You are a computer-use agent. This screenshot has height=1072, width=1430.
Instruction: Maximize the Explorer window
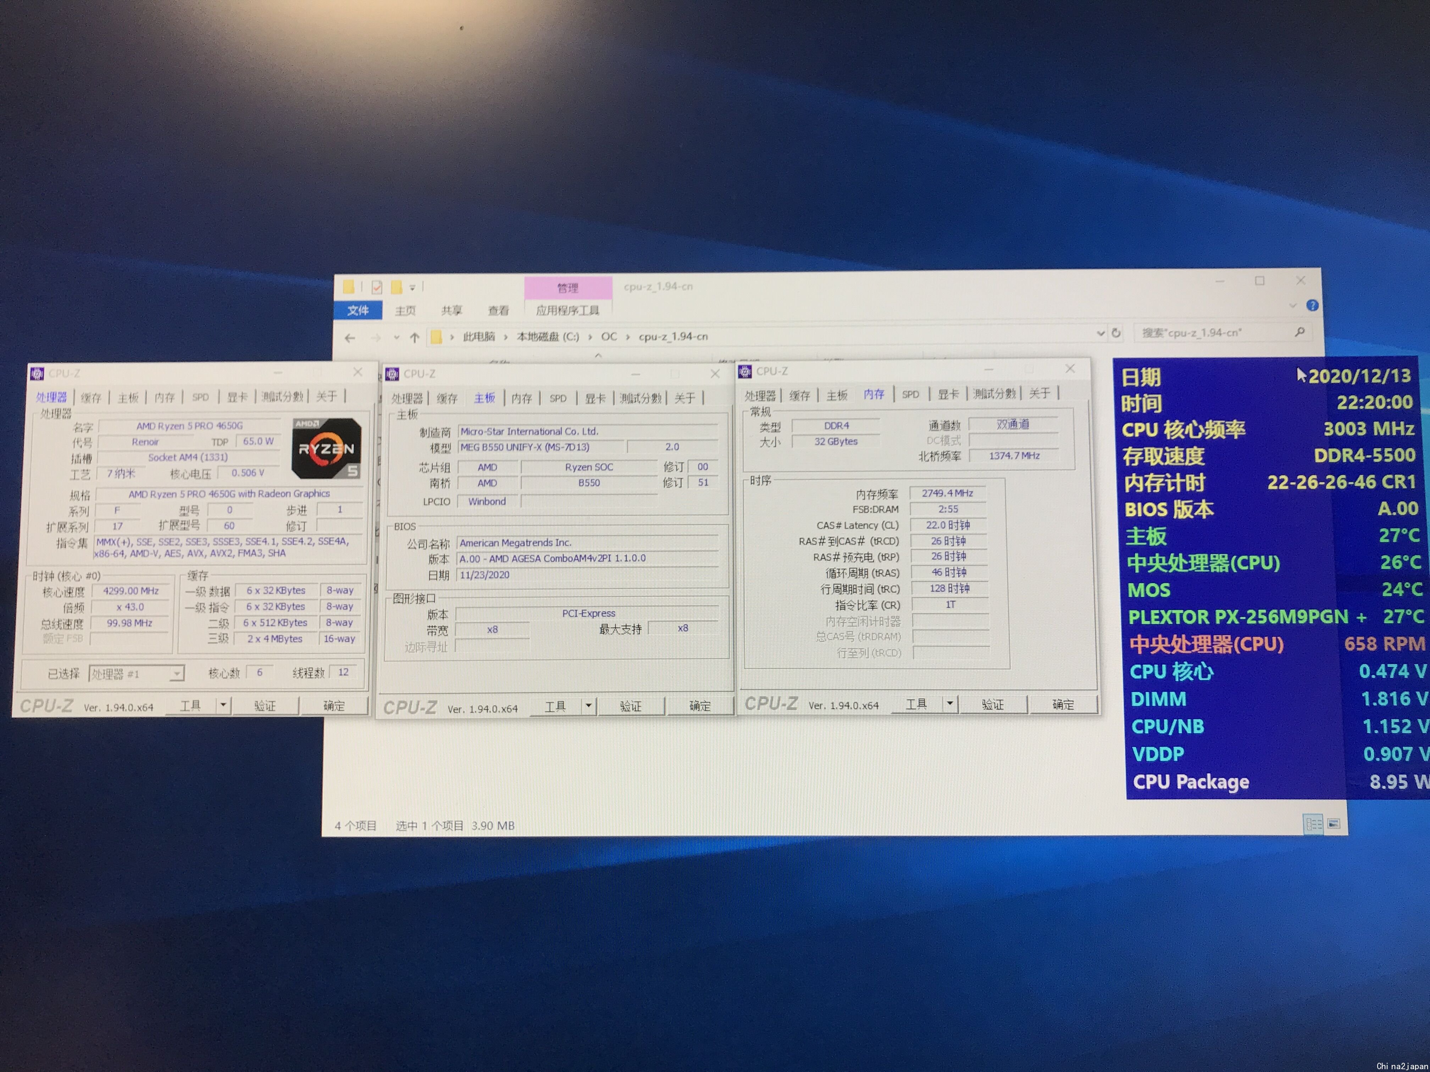1259,280
